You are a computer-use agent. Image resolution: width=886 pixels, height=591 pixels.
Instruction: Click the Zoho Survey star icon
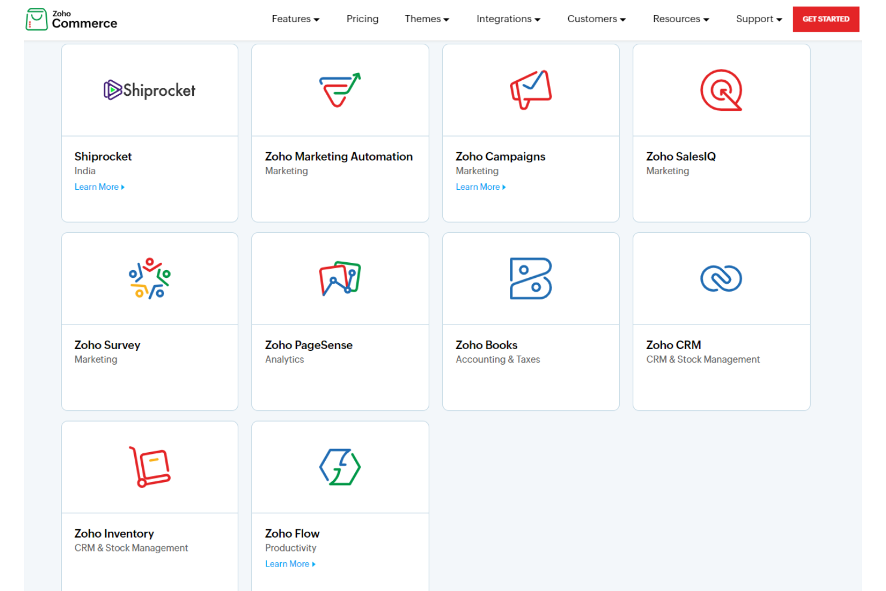pyautogui.click(x=148, y=278)
